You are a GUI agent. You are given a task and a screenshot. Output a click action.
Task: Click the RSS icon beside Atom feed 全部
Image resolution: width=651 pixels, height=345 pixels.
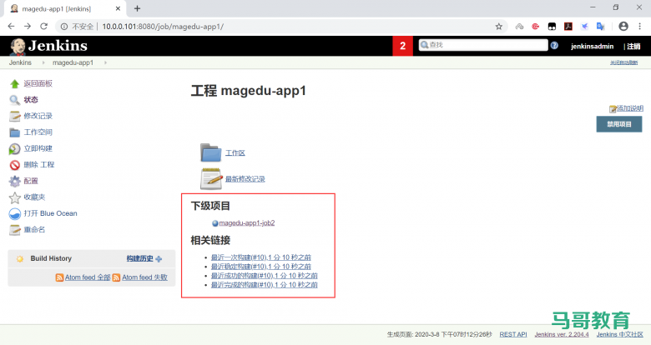point(59,277)
